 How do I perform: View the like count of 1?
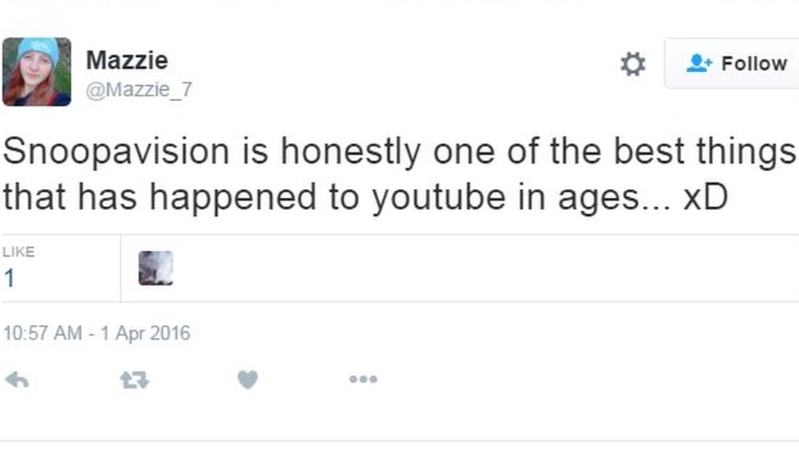point(10,279)
